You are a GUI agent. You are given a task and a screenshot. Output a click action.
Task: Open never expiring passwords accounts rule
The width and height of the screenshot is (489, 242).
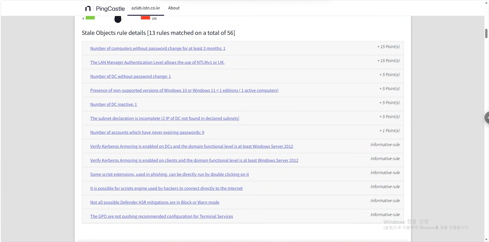tap(147, 132)
